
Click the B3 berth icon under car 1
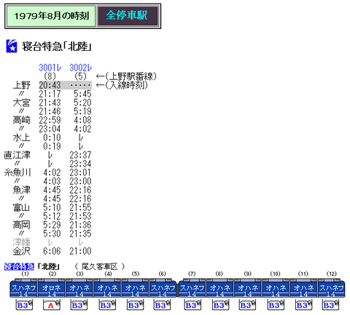click(x=24, y=305)
